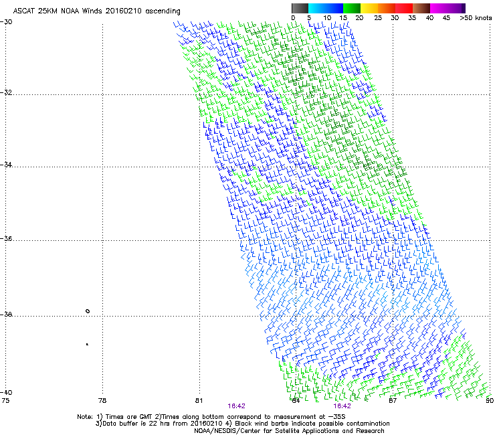Click the purple 16:42 time label nearest longitude 87

(x=342, y=406)
